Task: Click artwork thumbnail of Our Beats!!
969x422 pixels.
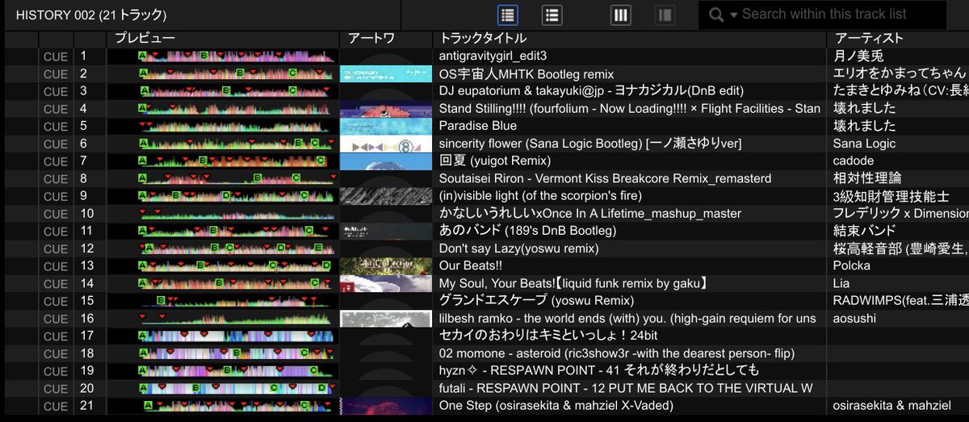Action: [x=386, y=265]
